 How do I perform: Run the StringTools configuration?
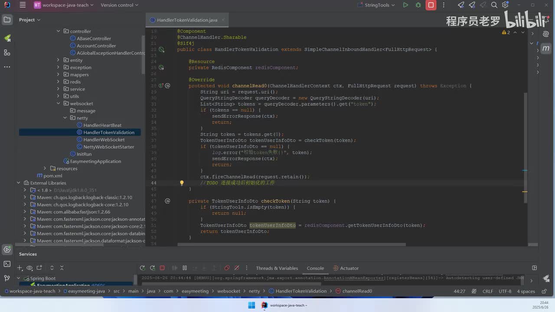[x=405, y=5]
